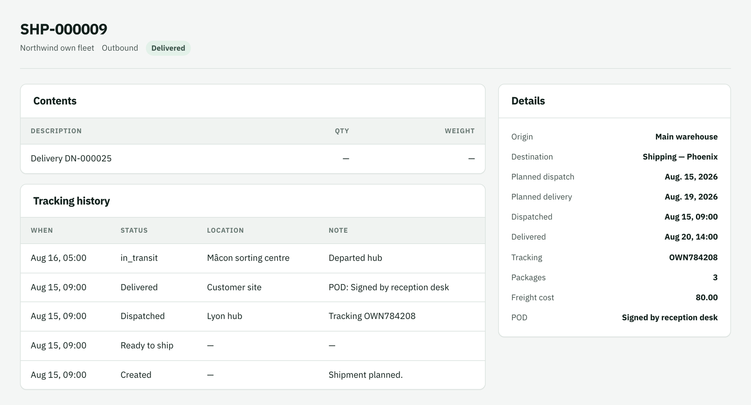This screenshot has height=405, width=751.
Task: Click the QTY column header
Action: point(342,131)
